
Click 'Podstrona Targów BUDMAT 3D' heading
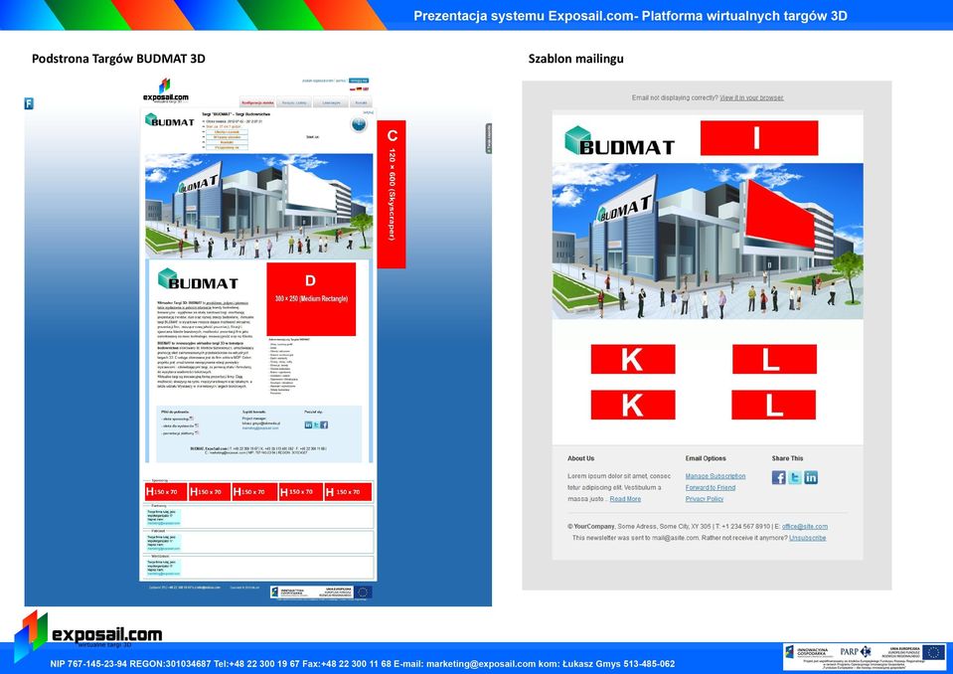click(x=118, y=59)
